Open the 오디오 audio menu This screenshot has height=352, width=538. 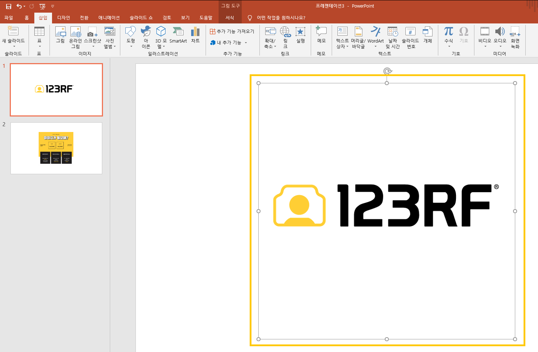[500, 37]
